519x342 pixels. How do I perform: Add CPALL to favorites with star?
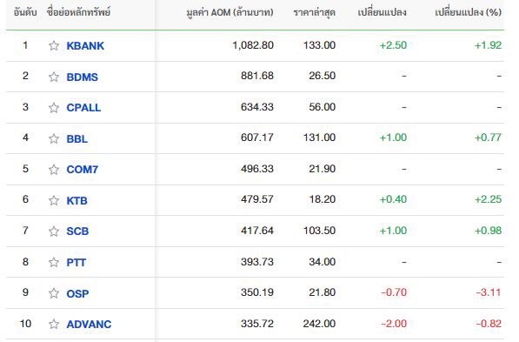coord(54,108)
